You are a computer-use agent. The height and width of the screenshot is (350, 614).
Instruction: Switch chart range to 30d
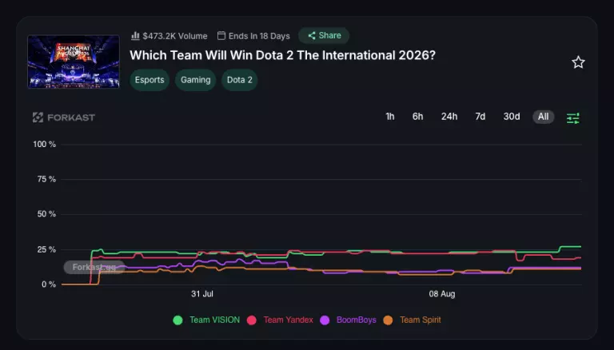512,117
